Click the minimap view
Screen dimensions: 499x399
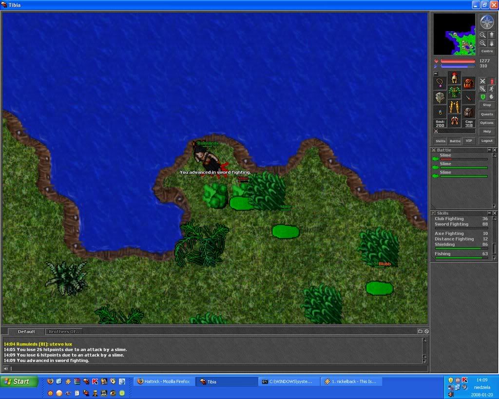tap(455, 34)
